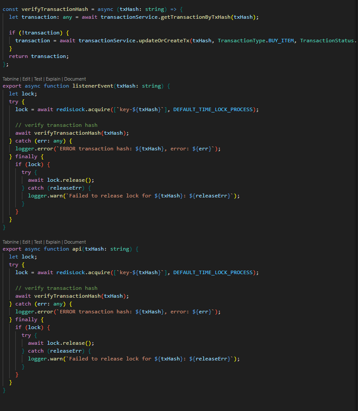Click Test code lens above api function
Image resolution: width=358 pixels, height=411 pixels.
(x=38, y=242)
